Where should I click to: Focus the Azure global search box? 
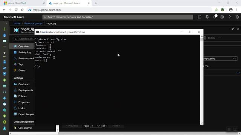point(117,17)
